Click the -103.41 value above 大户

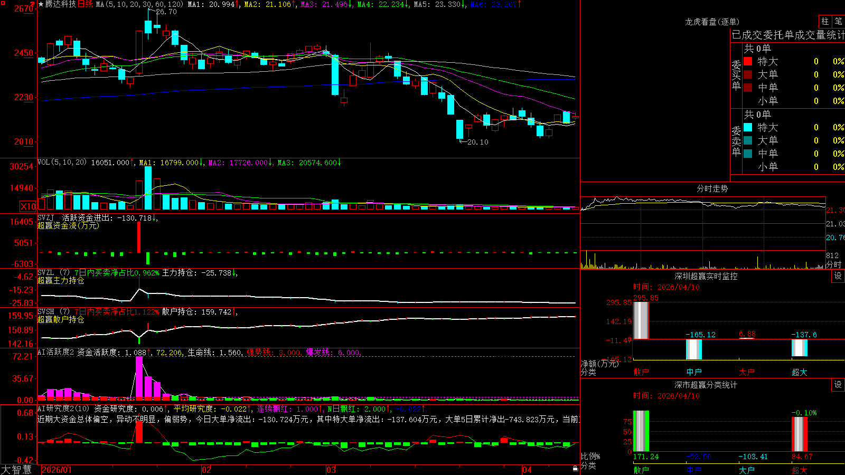753,457
